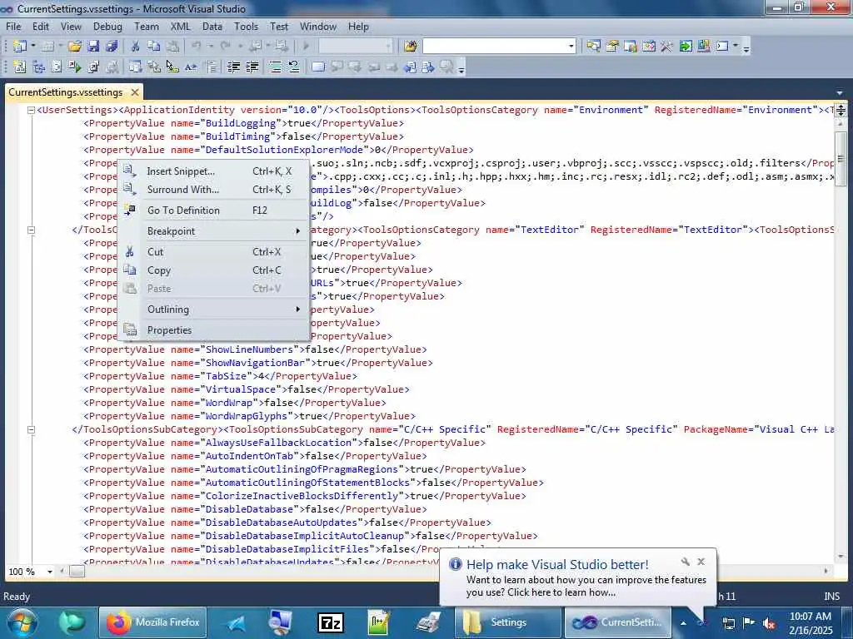This screenshot has width=853, height=639.
Task: Choose Insert Snippet... from the context menu
Action: tap(214, 171)
